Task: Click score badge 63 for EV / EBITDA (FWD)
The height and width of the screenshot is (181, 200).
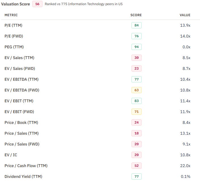Action: pos(137,90)
